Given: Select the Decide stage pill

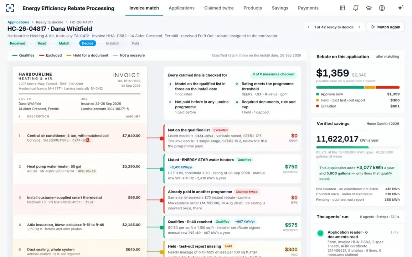Looking at the screenshot, I should [x=88, y=44].
